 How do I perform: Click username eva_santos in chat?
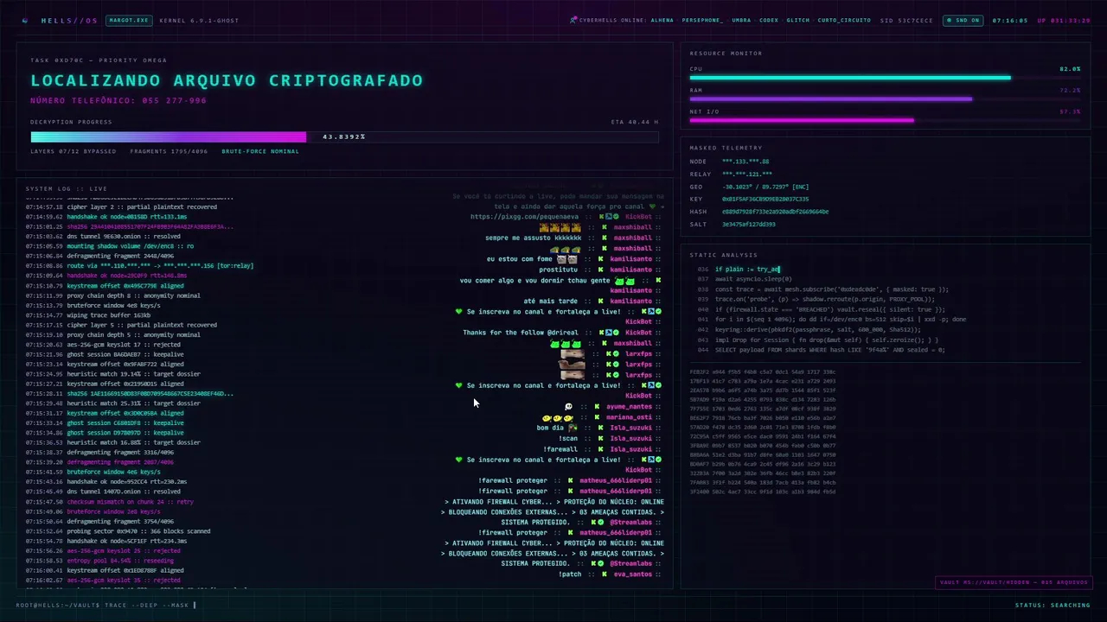coord(631,574)
